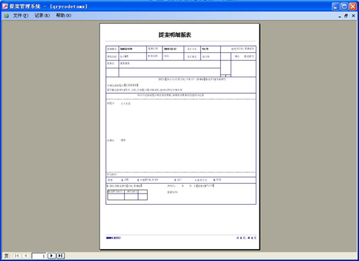This screenshot has height=261, width=359.
Task: Click the green icon beside the 文件 menu
Action: 6,15
